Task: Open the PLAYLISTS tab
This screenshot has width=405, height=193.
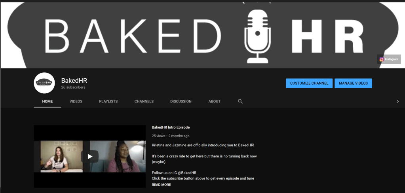Action: [108, 101]
